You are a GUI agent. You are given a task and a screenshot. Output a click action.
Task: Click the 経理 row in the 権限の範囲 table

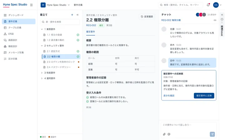tap(121, 64)
